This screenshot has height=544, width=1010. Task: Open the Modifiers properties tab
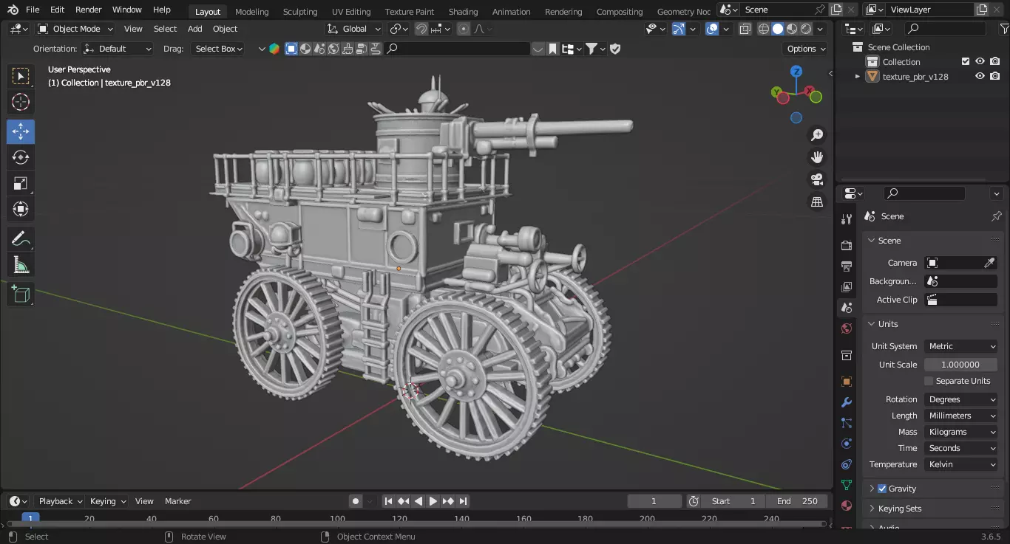[x=847, y=402]
